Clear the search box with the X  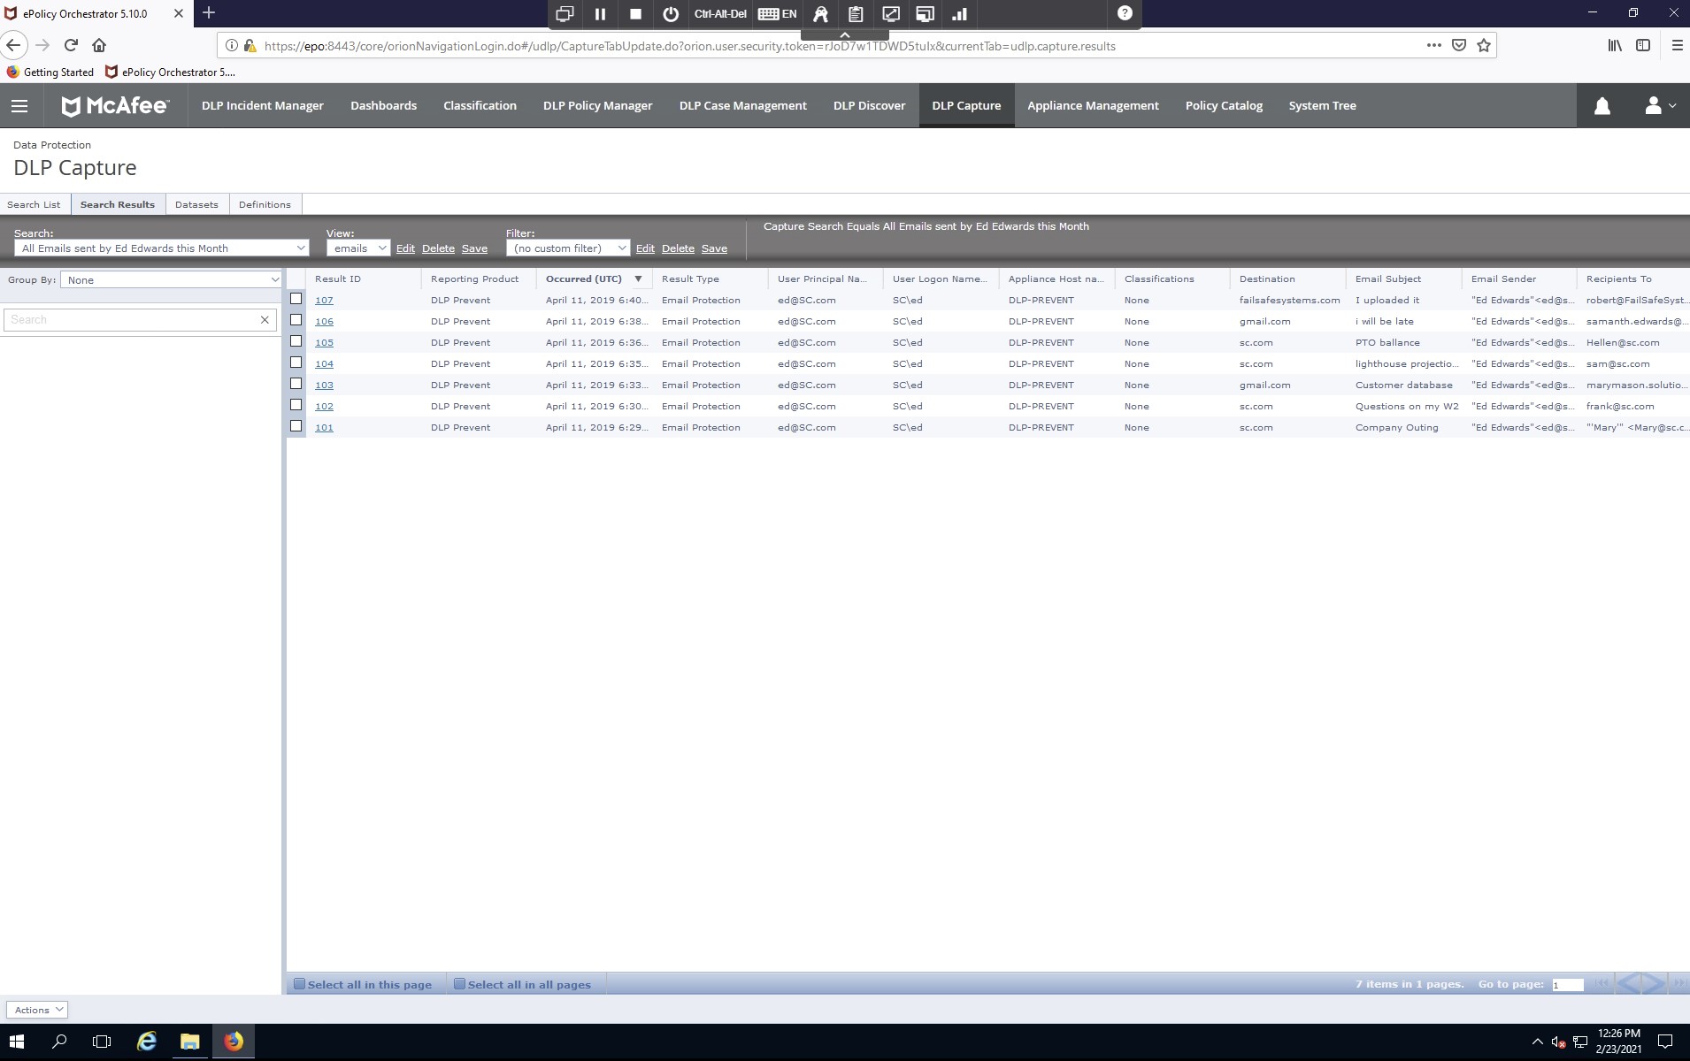(x=265, y=320)
